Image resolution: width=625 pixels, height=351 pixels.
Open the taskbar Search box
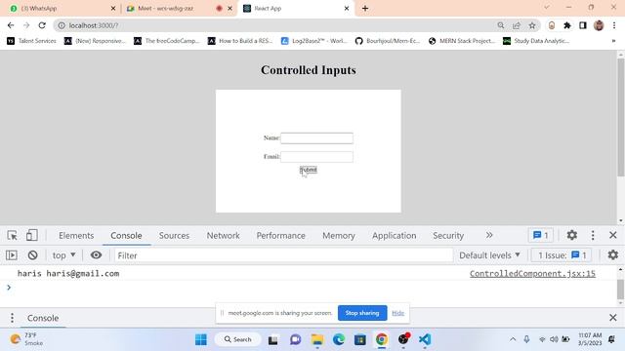(238, 339)
